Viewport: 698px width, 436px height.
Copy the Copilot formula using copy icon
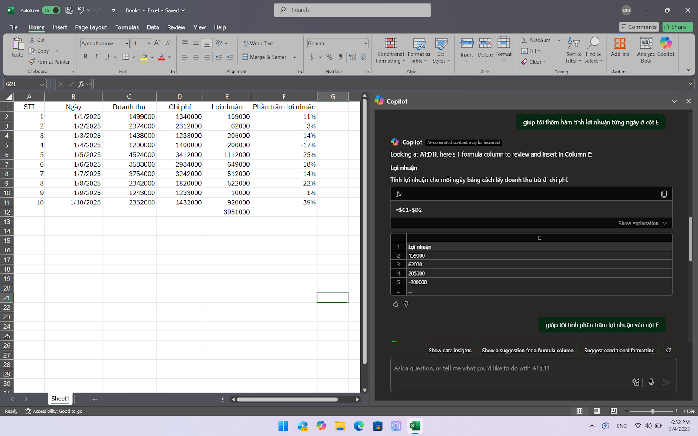(664, 194)
